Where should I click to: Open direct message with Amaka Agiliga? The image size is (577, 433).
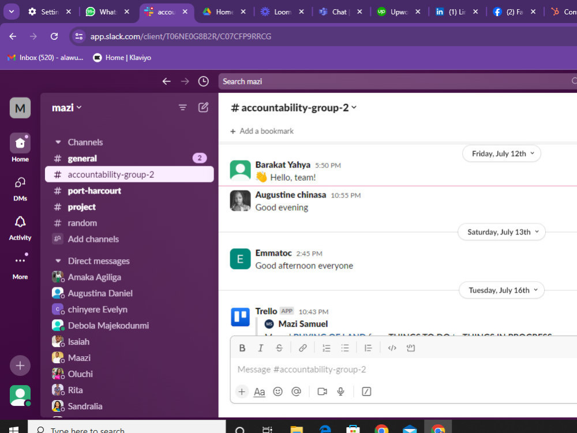(129, 277)
